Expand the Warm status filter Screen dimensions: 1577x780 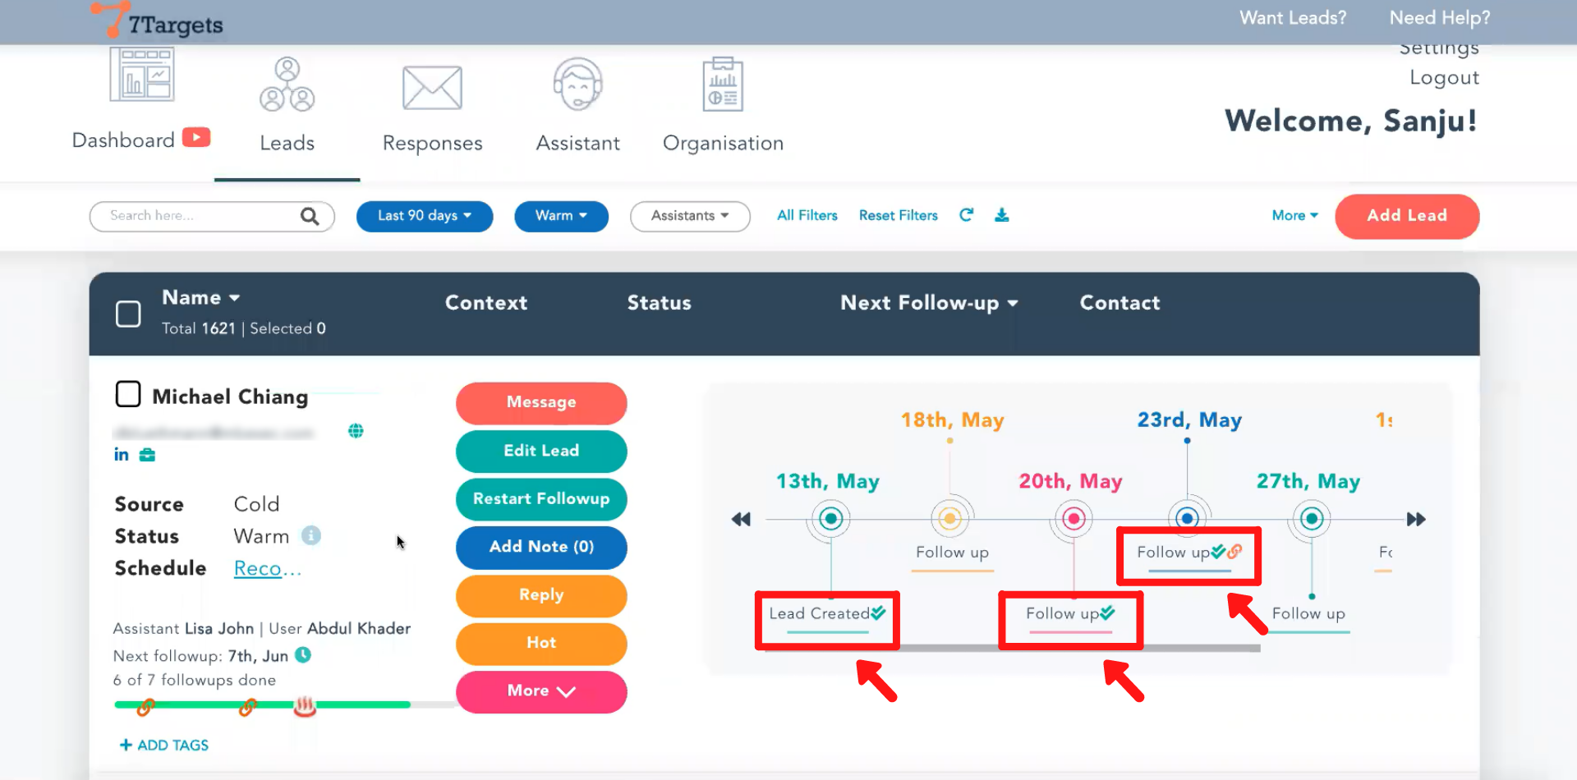point(561,216)
